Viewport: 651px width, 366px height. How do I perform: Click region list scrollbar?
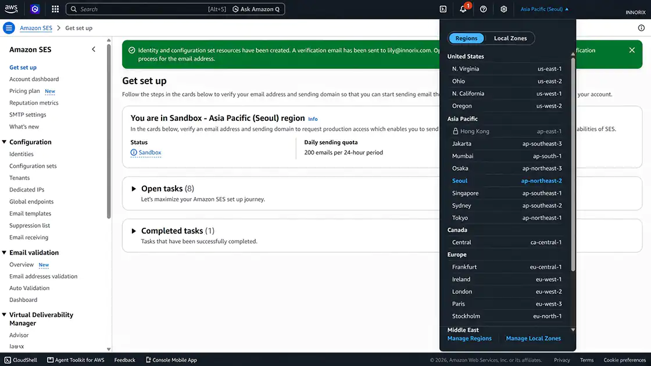click(x=573, y=164)
